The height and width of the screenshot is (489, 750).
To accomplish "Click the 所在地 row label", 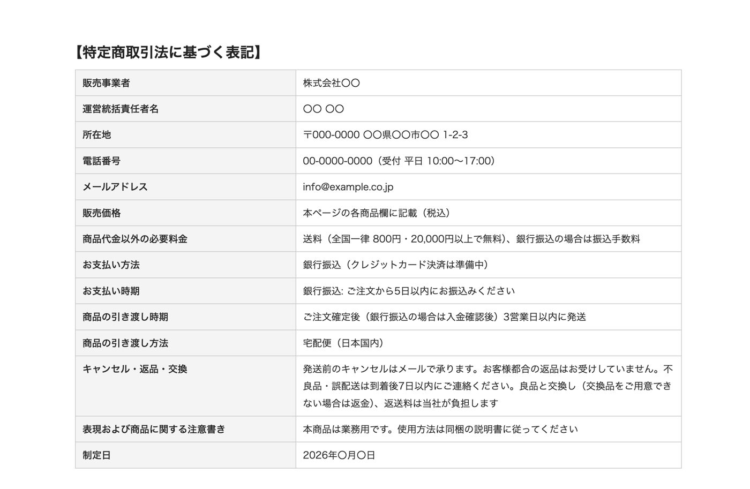I will (x=97, y=135).
